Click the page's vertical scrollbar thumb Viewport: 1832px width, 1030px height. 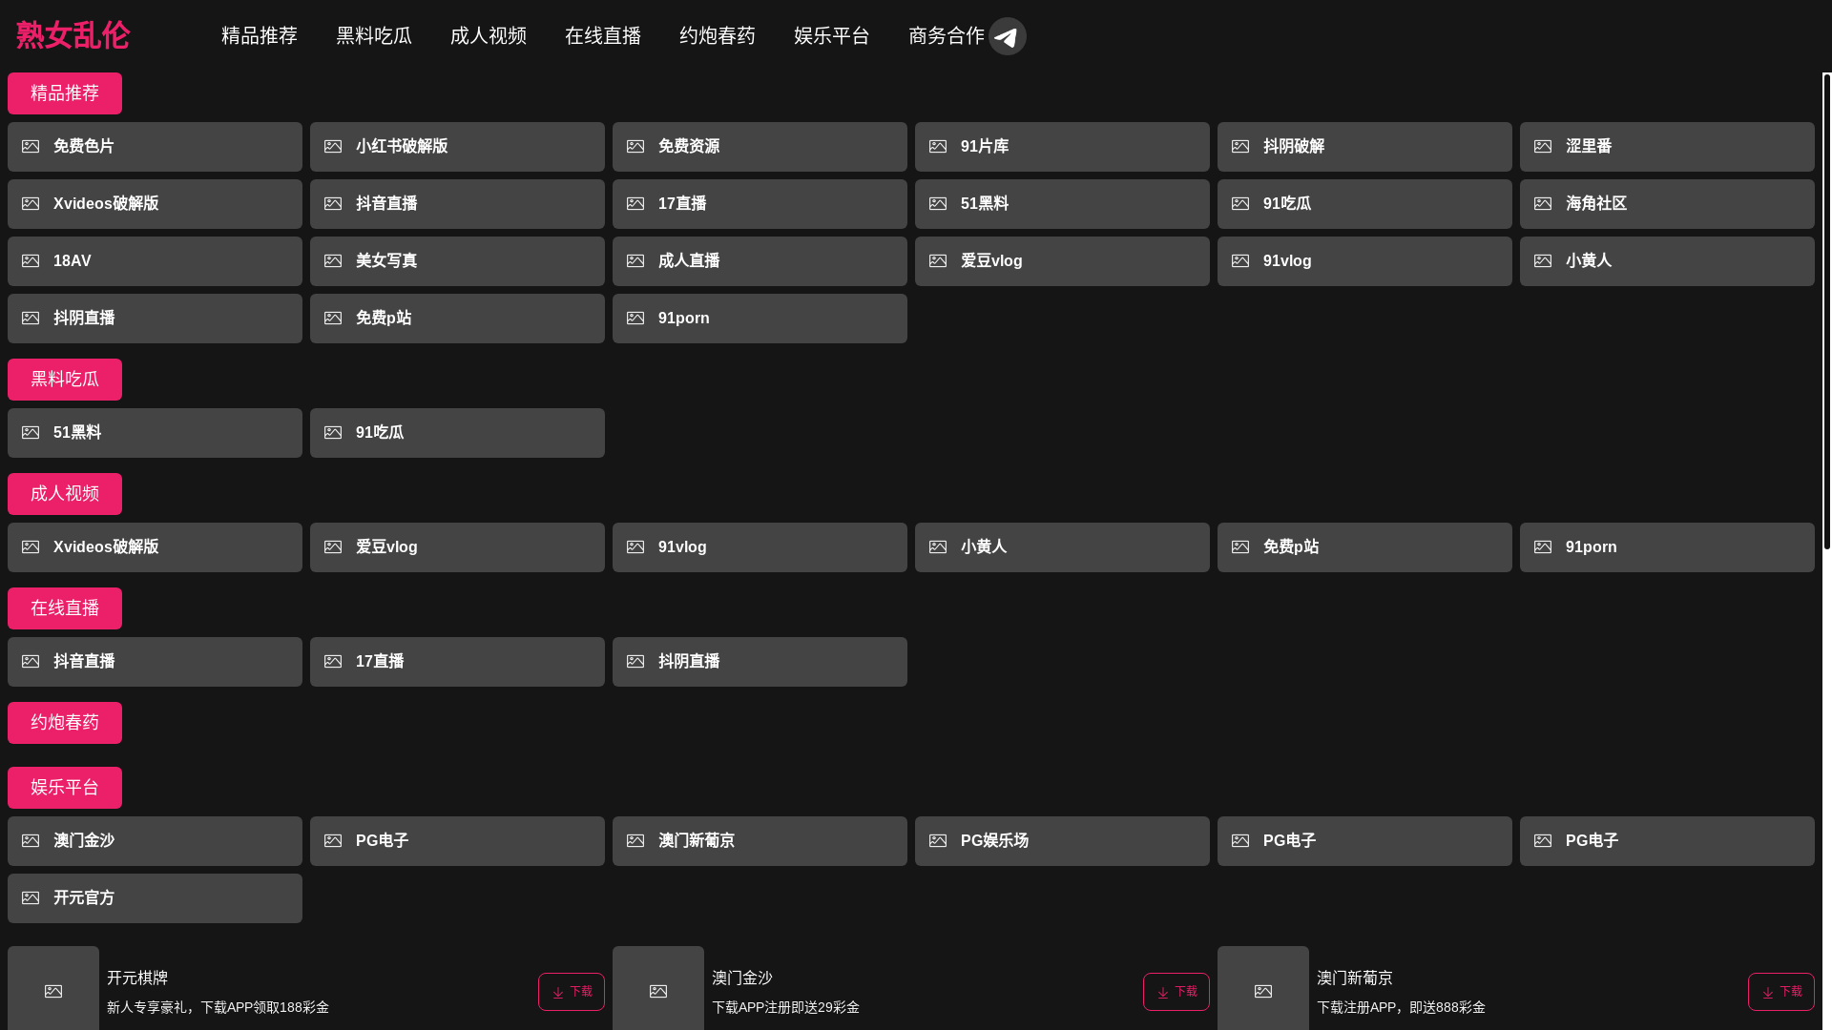(1827, 311)
